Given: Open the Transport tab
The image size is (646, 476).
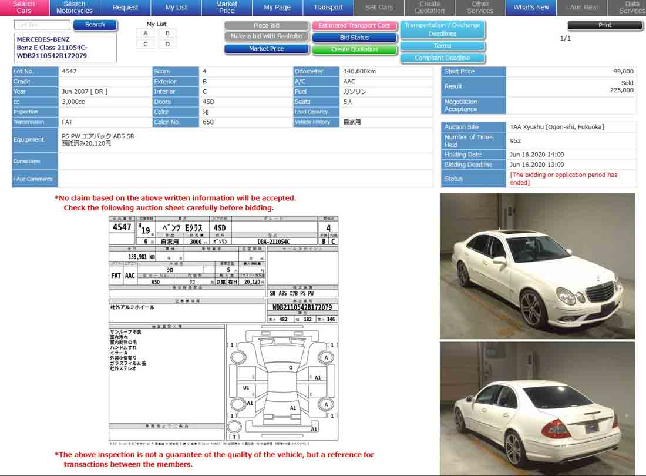Looking at the screenshot, I should (328, 8).
